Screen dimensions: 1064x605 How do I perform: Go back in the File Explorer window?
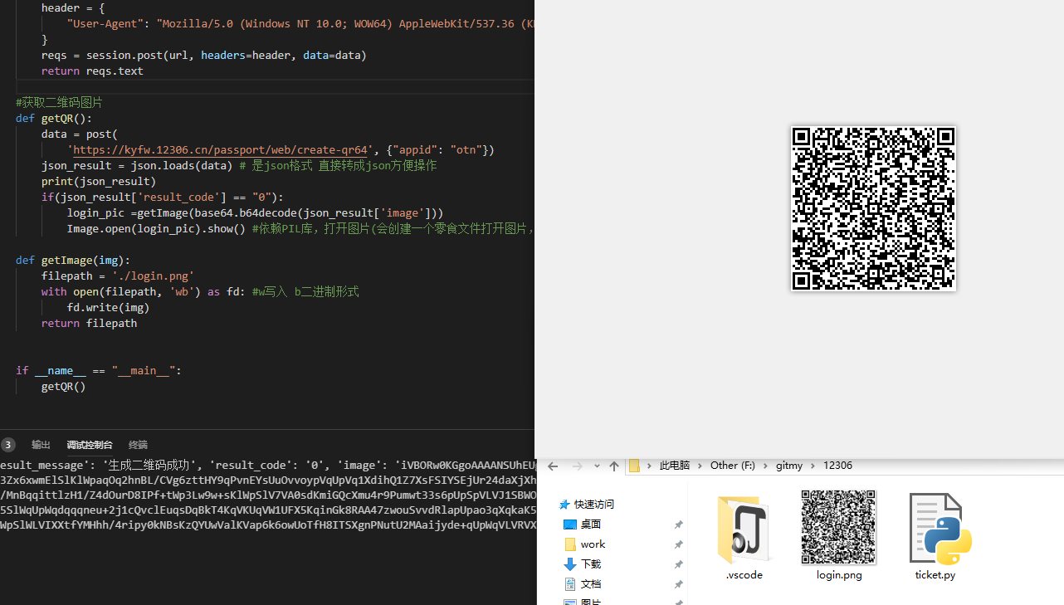point(553,466)
